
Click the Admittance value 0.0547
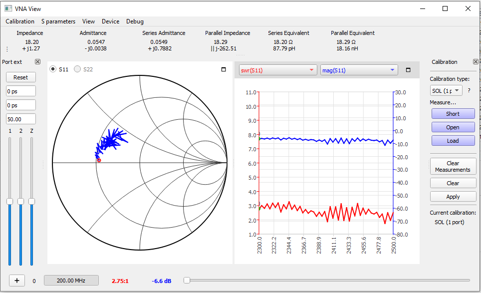(x=96, y=42)
